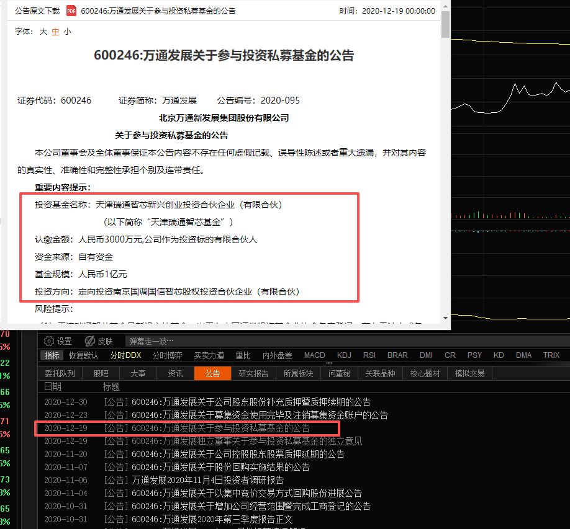Select the 买卖力道 indicator
The image size is (570, 529).
click(209, 355)
